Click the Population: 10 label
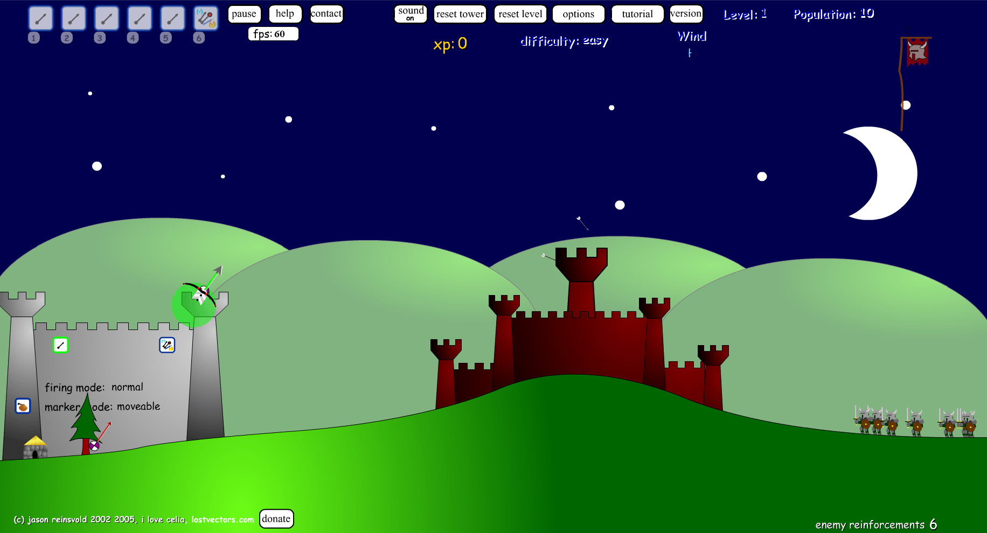The image size is (987, 533). [833, 15]
